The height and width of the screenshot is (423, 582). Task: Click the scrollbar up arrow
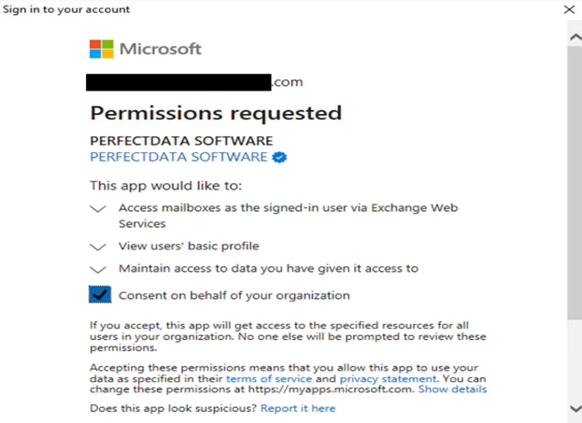(x=575, y=37)
